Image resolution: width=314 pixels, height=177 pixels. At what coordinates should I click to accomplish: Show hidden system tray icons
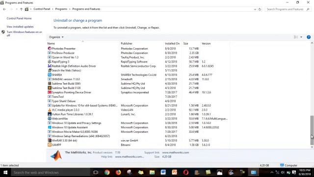coord(272,173)
